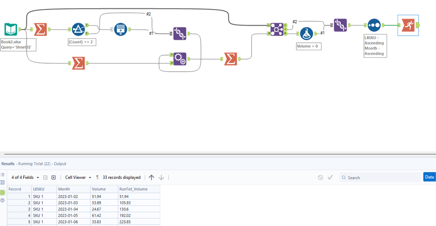Select the Filter tool [Count] <= 2
This screenshot has width=436, height=226.
(79, 30)
